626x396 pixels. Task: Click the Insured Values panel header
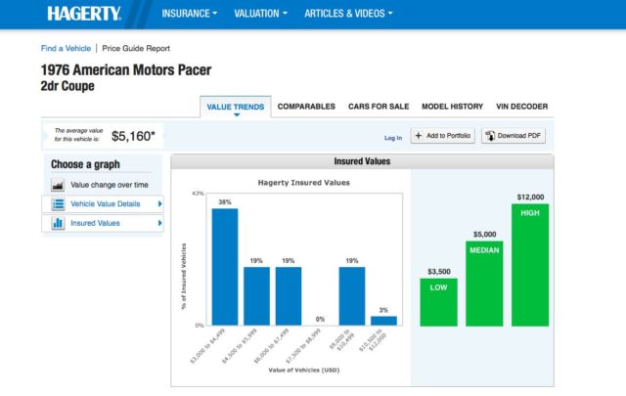pos(362,161)
